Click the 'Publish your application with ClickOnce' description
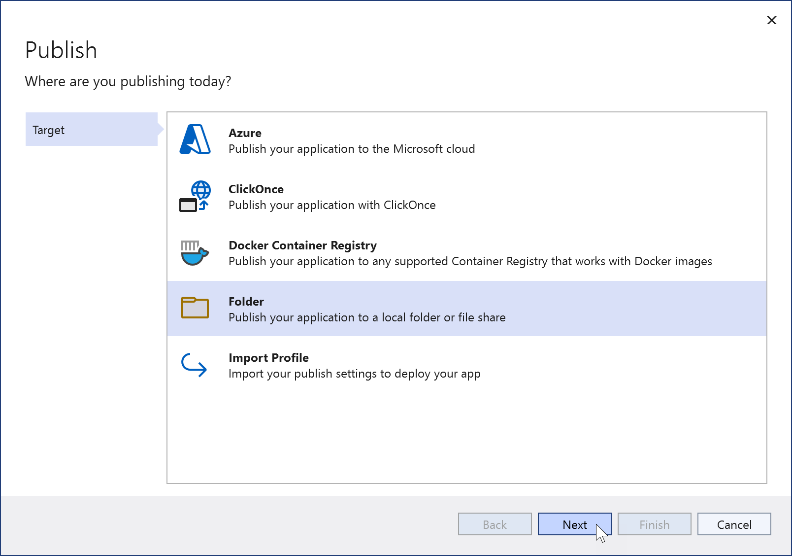 click(x=332, y=205)
